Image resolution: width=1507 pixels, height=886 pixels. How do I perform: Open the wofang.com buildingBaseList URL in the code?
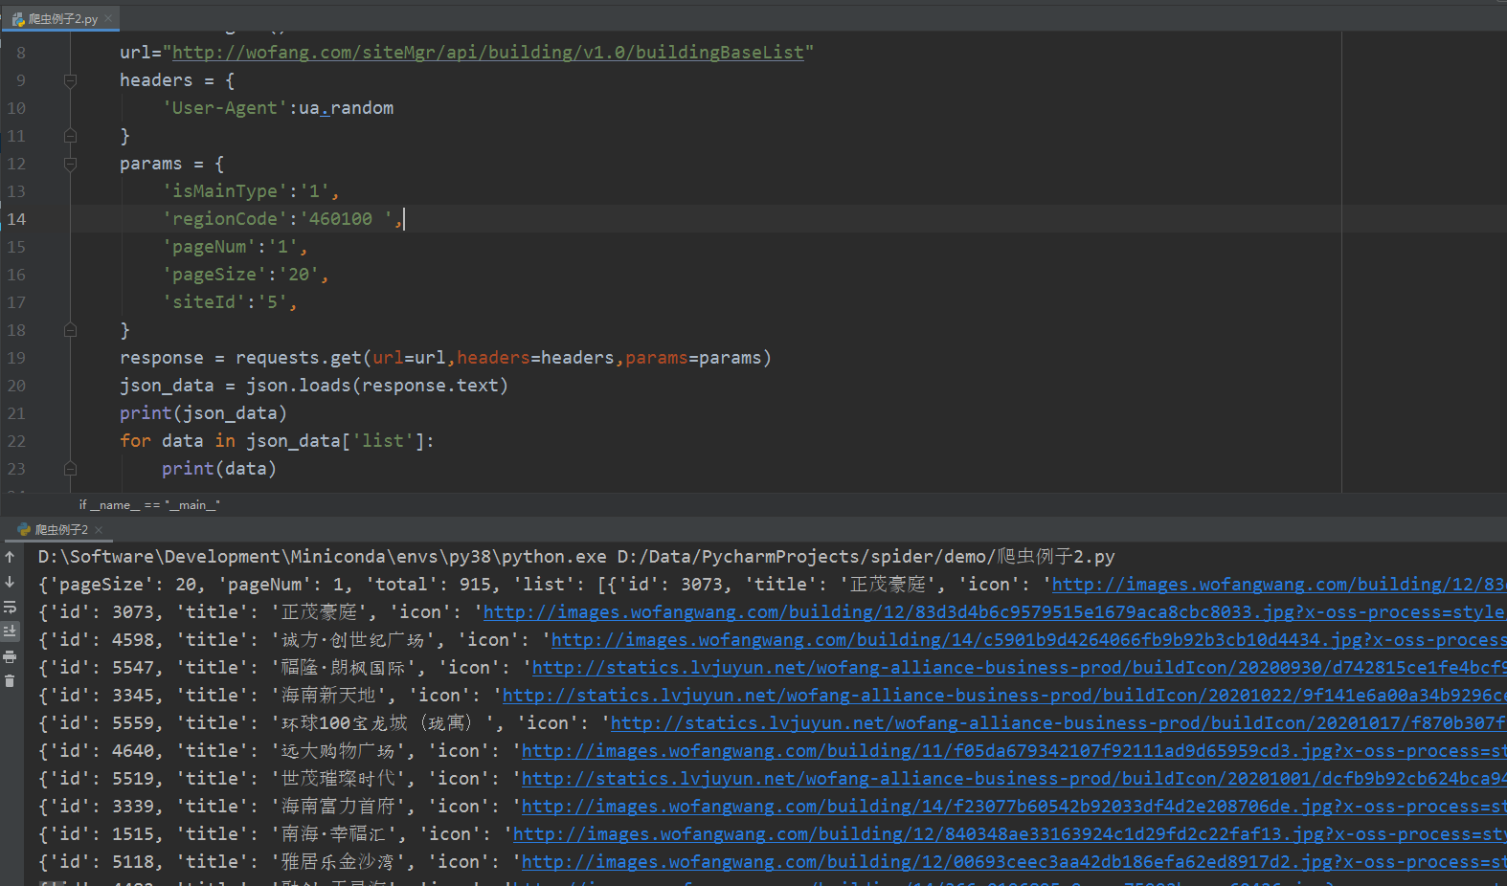coord(488,53)
